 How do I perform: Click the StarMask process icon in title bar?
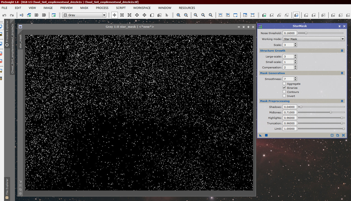[260, 26]
